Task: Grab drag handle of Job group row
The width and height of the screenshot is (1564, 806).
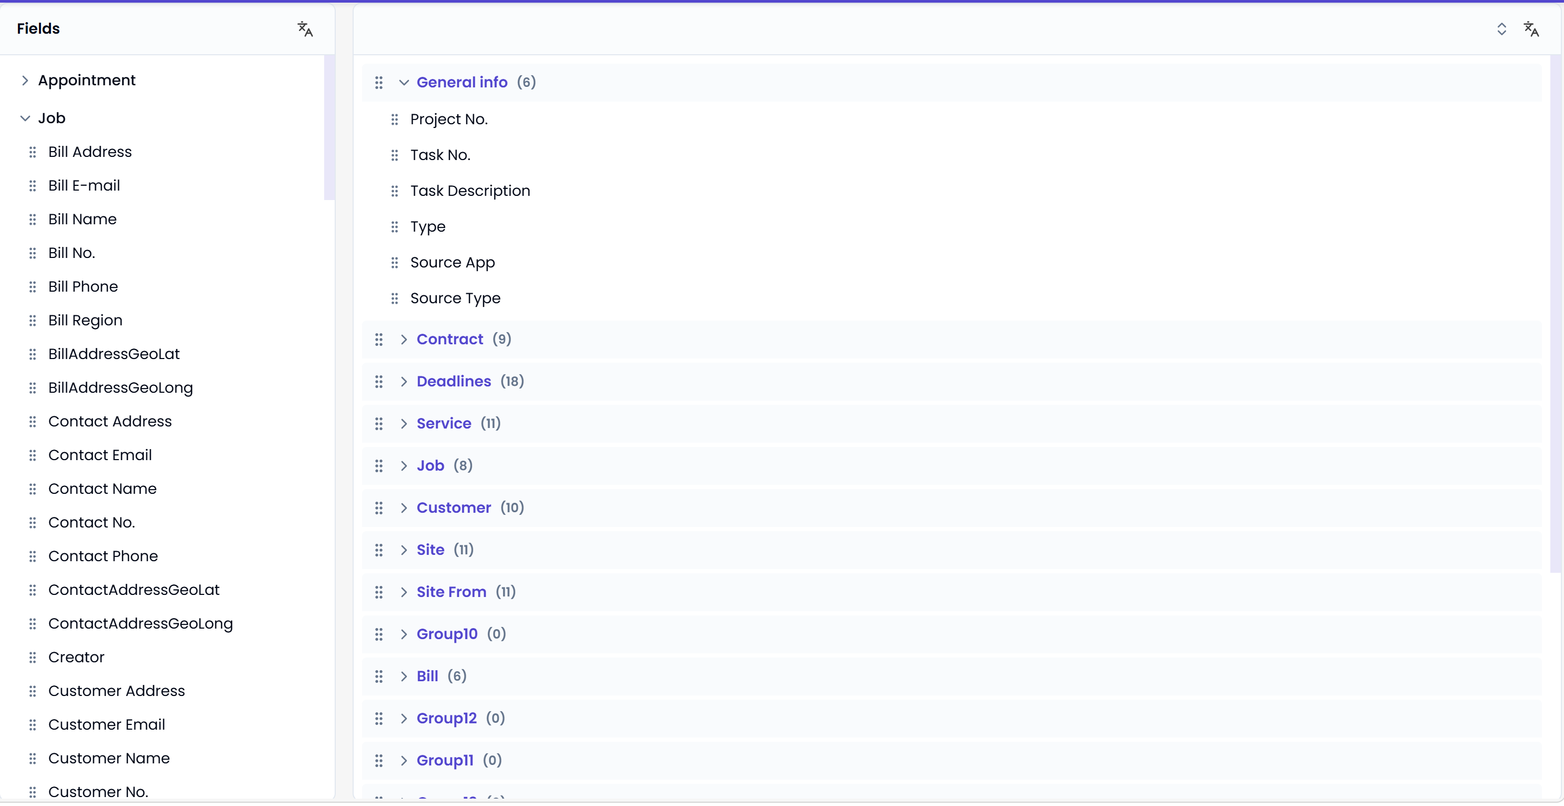Action: point(379,466)
